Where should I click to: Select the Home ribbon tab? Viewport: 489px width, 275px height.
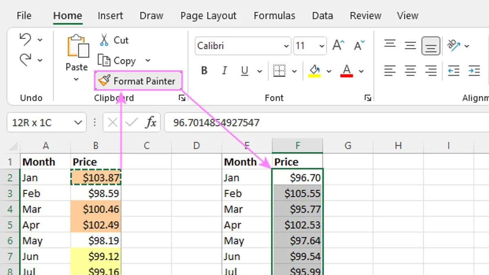click(x=68, y=16)
